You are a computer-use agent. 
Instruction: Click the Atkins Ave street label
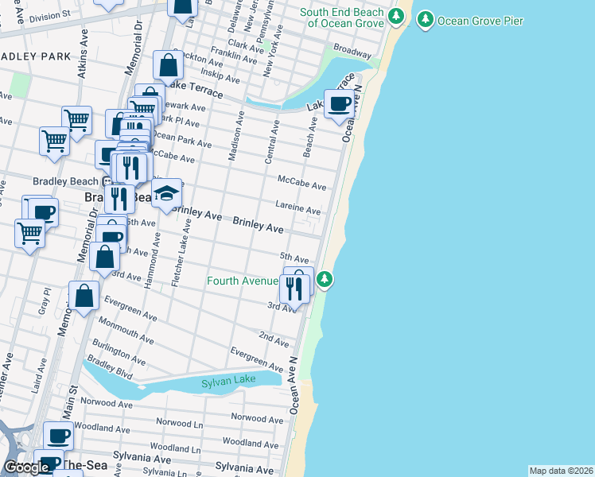[x=83, y=54]
